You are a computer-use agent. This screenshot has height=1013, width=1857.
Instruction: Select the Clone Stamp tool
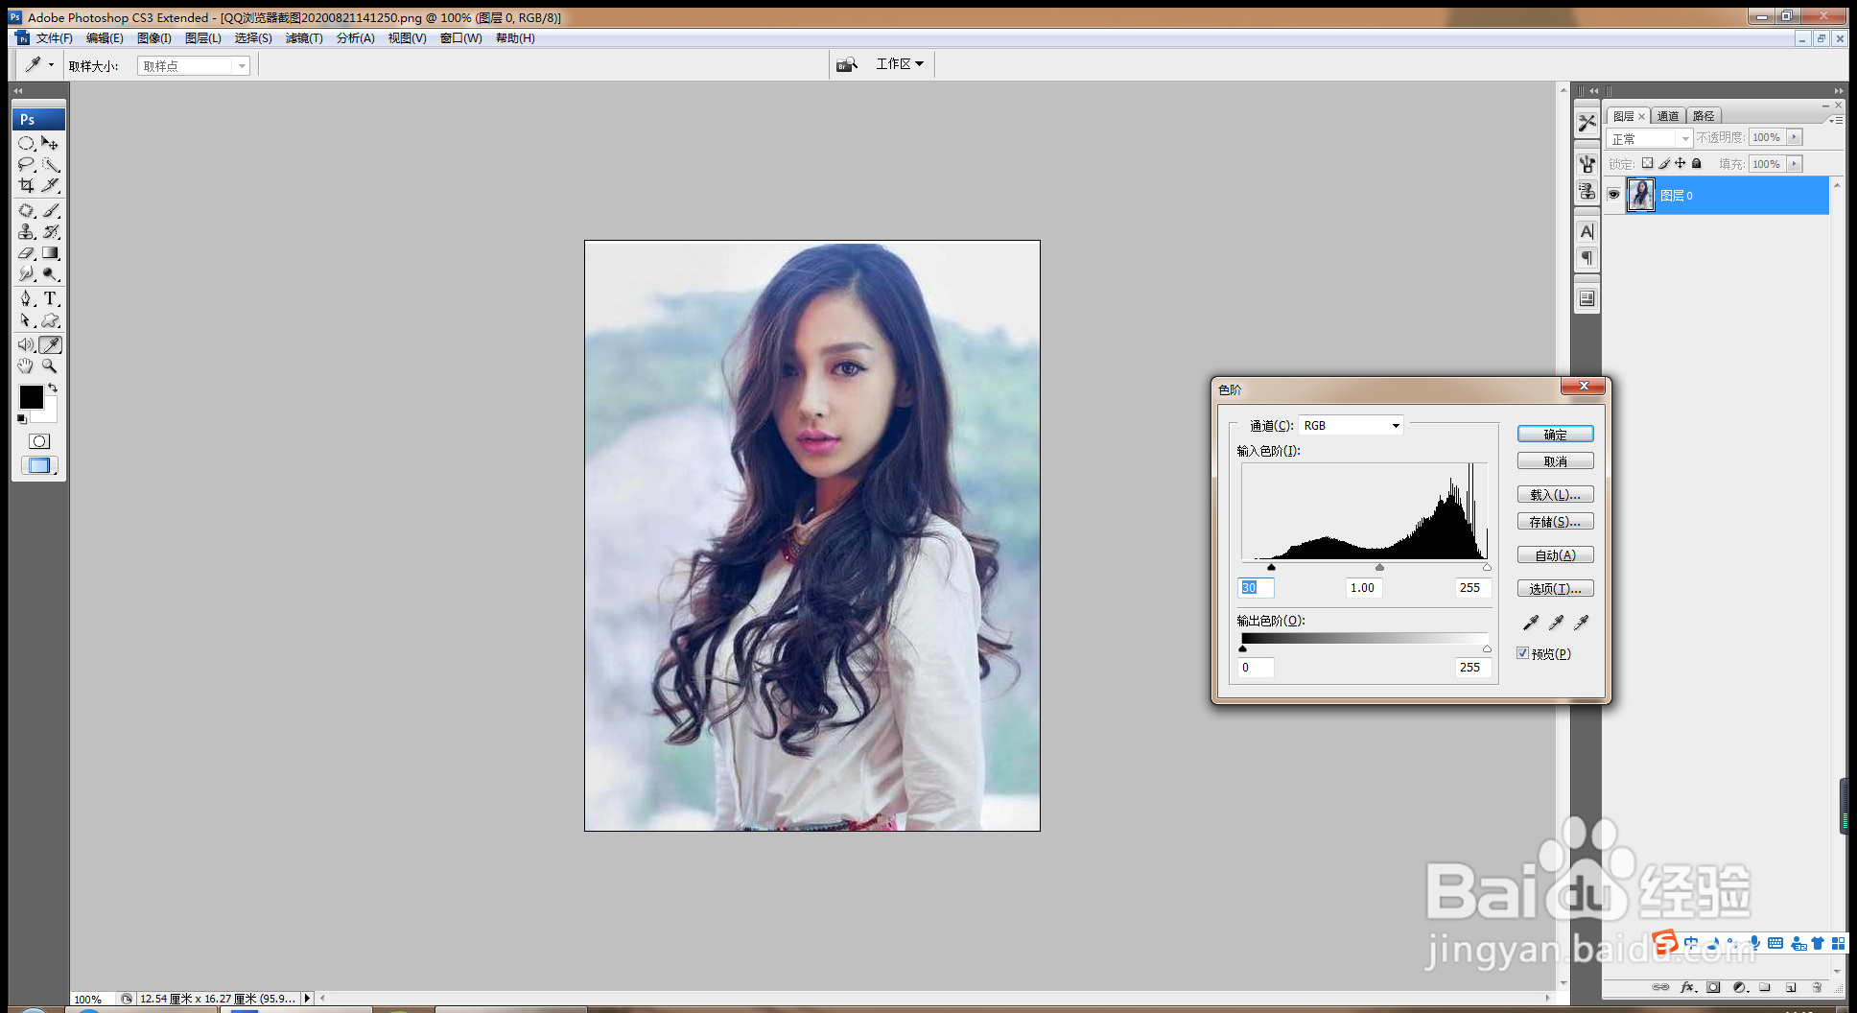(26, 231)
